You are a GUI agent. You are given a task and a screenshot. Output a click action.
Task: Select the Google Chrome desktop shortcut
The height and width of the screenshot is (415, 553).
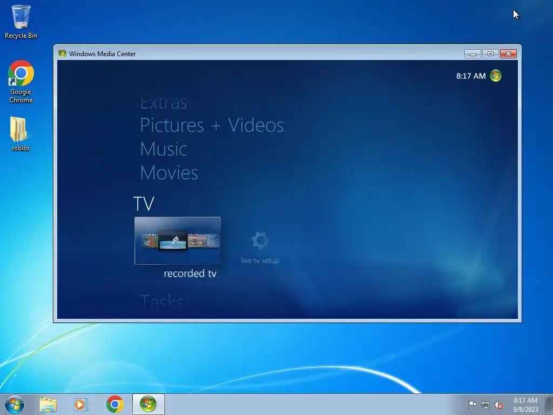click(x=21, y=82)
